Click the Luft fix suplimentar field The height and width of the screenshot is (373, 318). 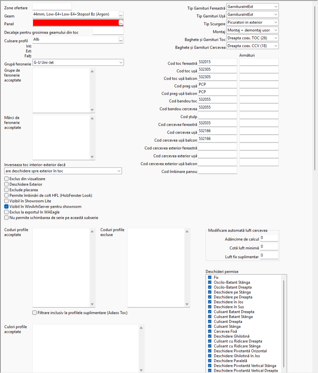269,255
